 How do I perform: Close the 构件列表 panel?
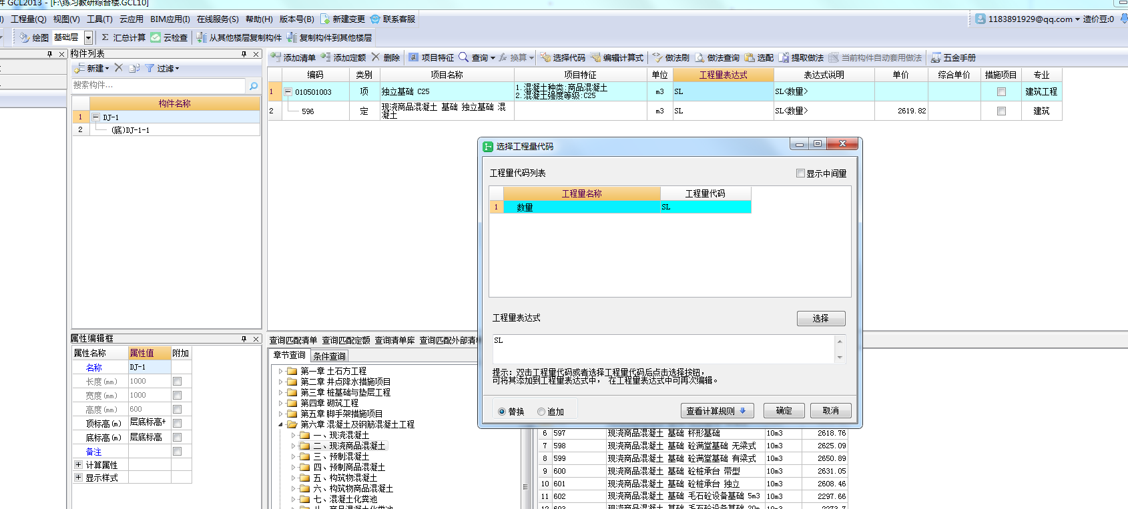click(x=256, y=54)
